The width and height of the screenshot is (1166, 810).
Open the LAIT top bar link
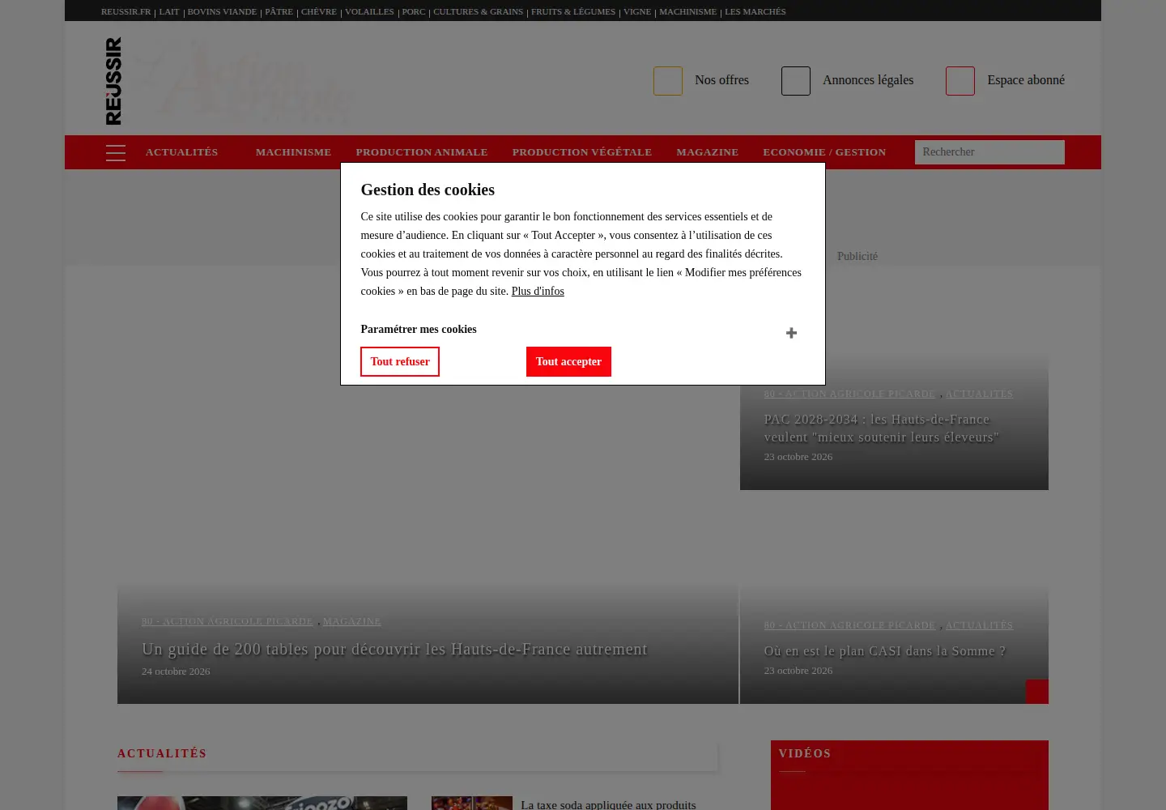click(x=169, y=11)
